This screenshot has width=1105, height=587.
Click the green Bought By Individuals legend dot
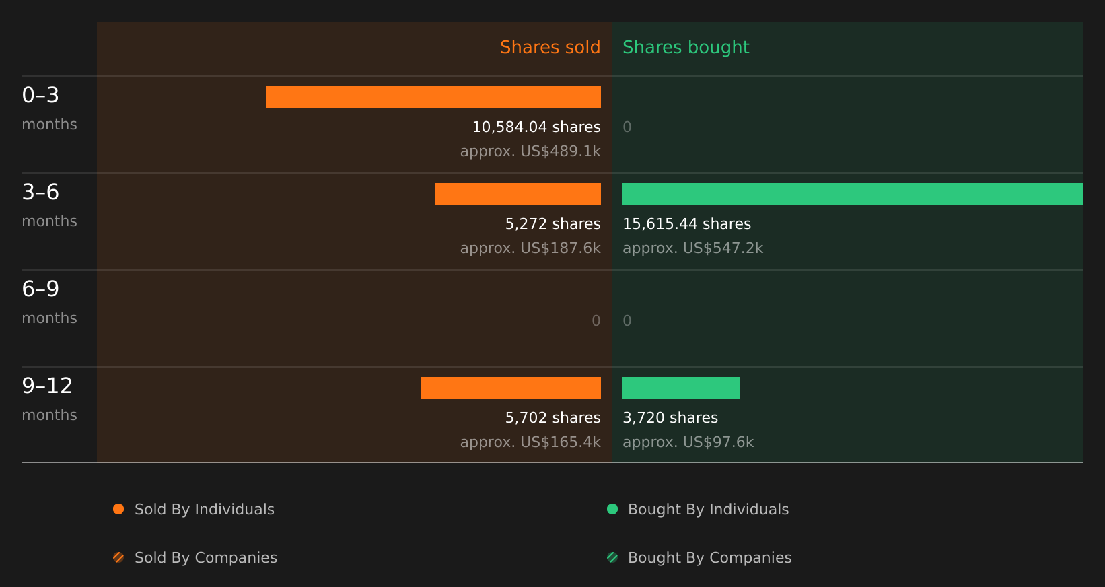pyautogui.click(x=612, y=509)
